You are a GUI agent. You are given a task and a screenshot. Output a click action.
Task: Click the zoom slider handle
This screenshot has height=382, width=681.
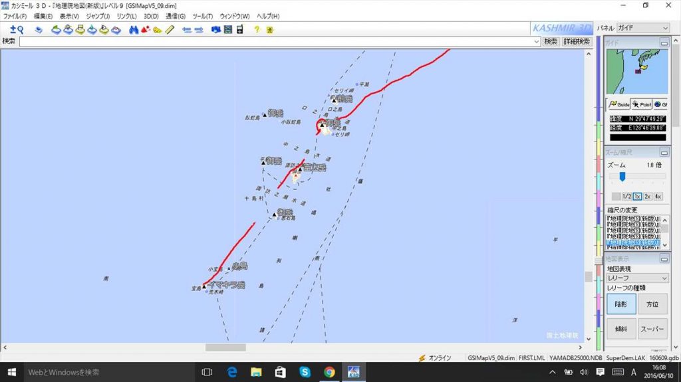click(622, 176)
